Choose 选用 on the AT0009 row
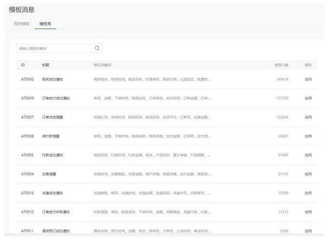 308,98
